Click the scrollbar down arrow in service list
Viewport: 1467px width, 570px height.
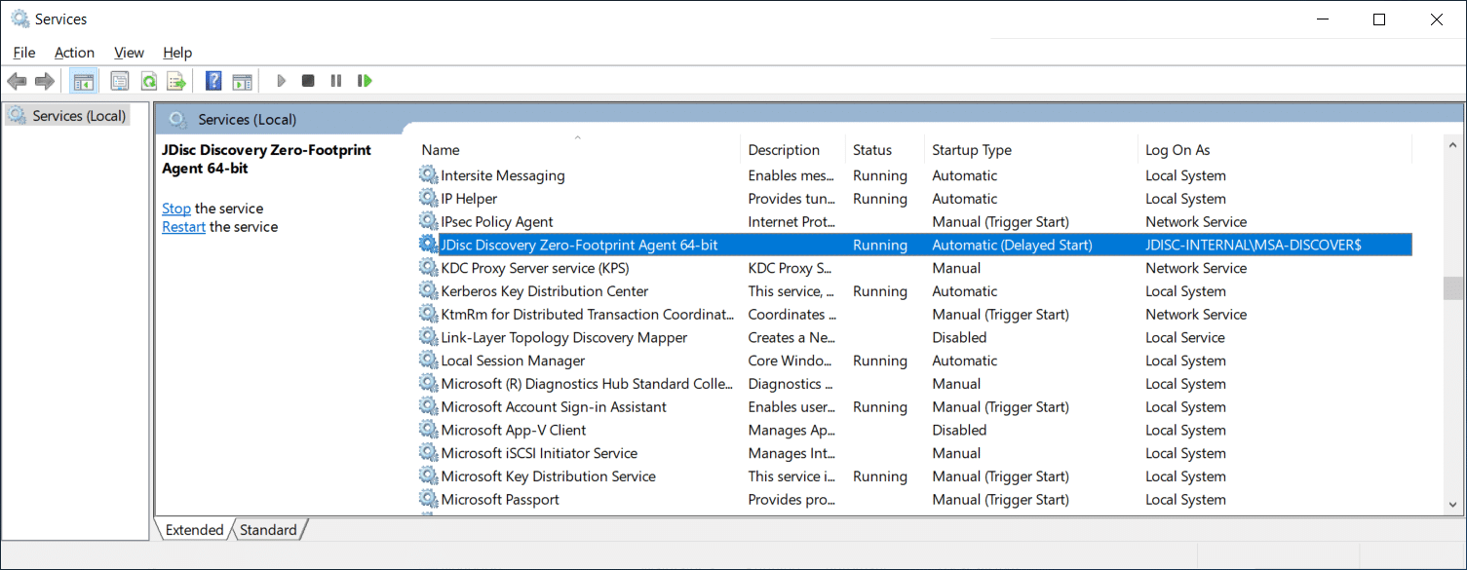pos(1451,505)
